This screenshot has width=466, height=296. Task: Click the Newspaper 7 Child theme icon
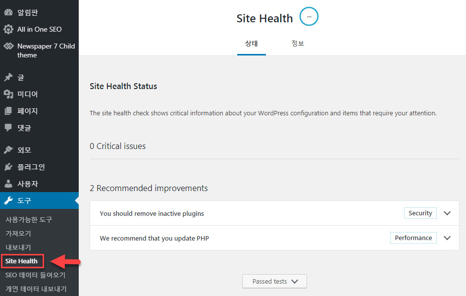(8, 47)
